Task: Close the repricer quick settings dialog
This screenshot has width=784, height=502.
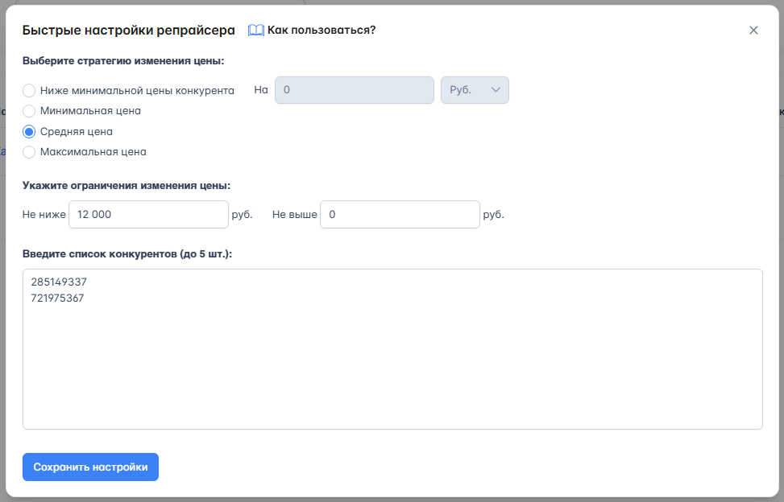Action: (753, 31)
